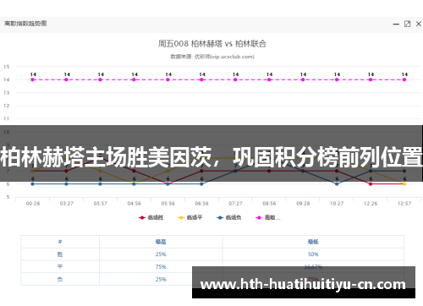Click the 50% cell in 胜 row
Image resolution: width=423 pixels, height=306 pixels.
pos(313,254)
